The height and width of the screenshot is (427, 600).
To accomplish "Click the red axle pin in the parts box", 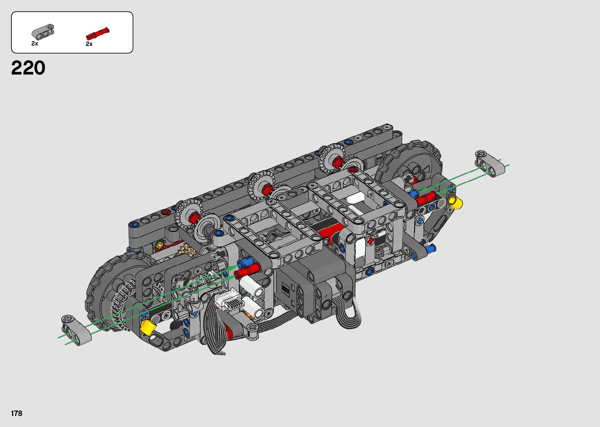I will (x=97, y=33).
